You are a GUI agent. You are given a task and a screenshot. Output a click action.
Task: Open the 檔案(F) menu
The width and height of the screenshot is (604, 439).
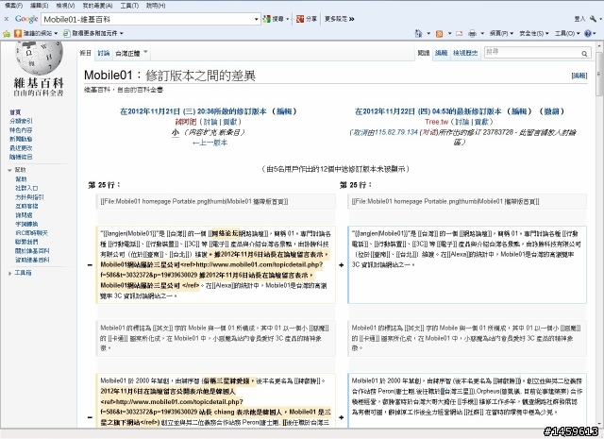point(13,6)
